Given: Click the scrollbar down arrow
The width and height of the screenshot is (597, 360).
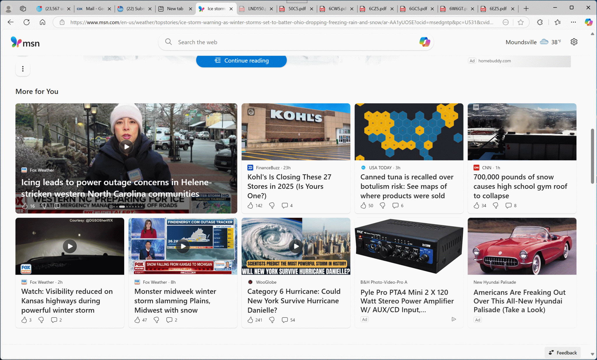Looking at the screenshot, I should tap(592, 354).
